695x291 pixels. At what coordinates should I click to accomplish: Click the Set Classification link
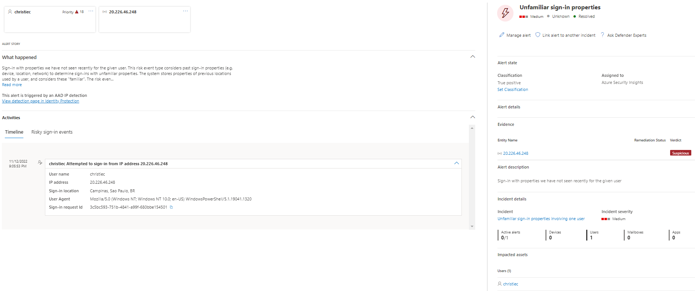point(512,89)
